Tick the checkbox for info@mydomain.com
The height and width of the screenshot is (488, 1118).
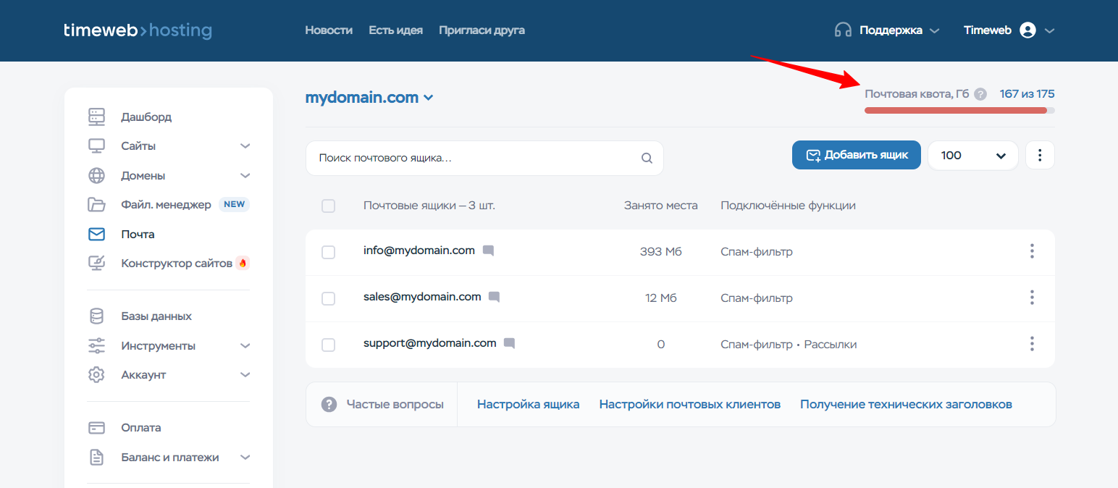tap(328, 252)
